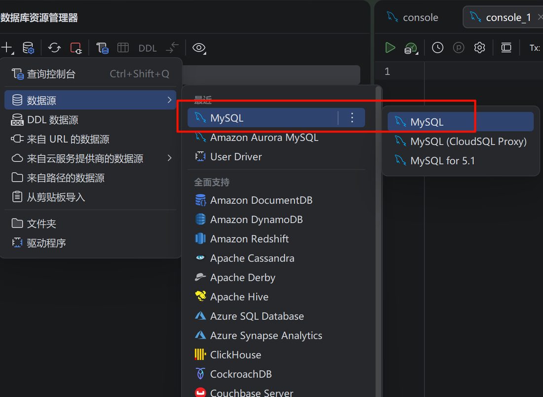Choose MySQL (CloudSQL Proxy) driver
Image resolution: width=543 pixels, height=397 pixels.
pyautogui.click(x=460, y=141)
